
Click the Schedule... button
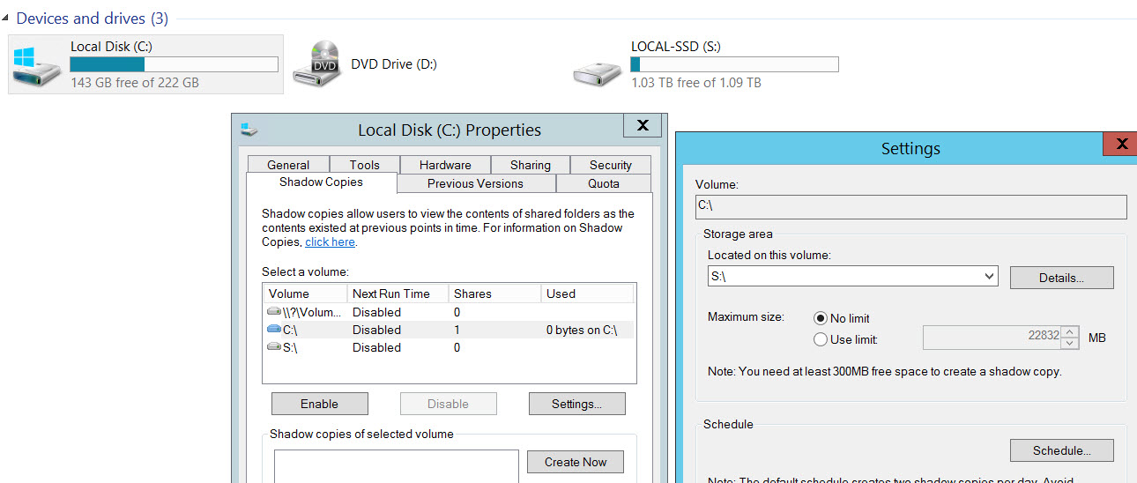(x=1061, y=450)
